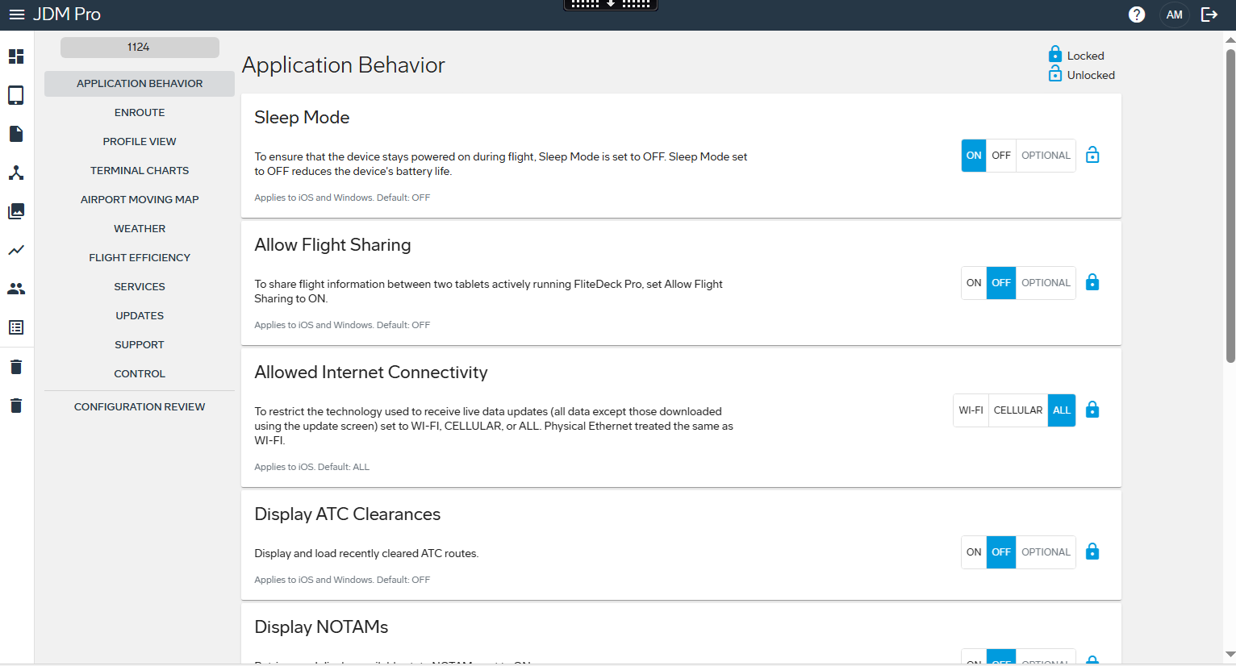This screenshot has height=666, width=1236.
Task: Click the help question mark icon
Action: pos(1137,14)
